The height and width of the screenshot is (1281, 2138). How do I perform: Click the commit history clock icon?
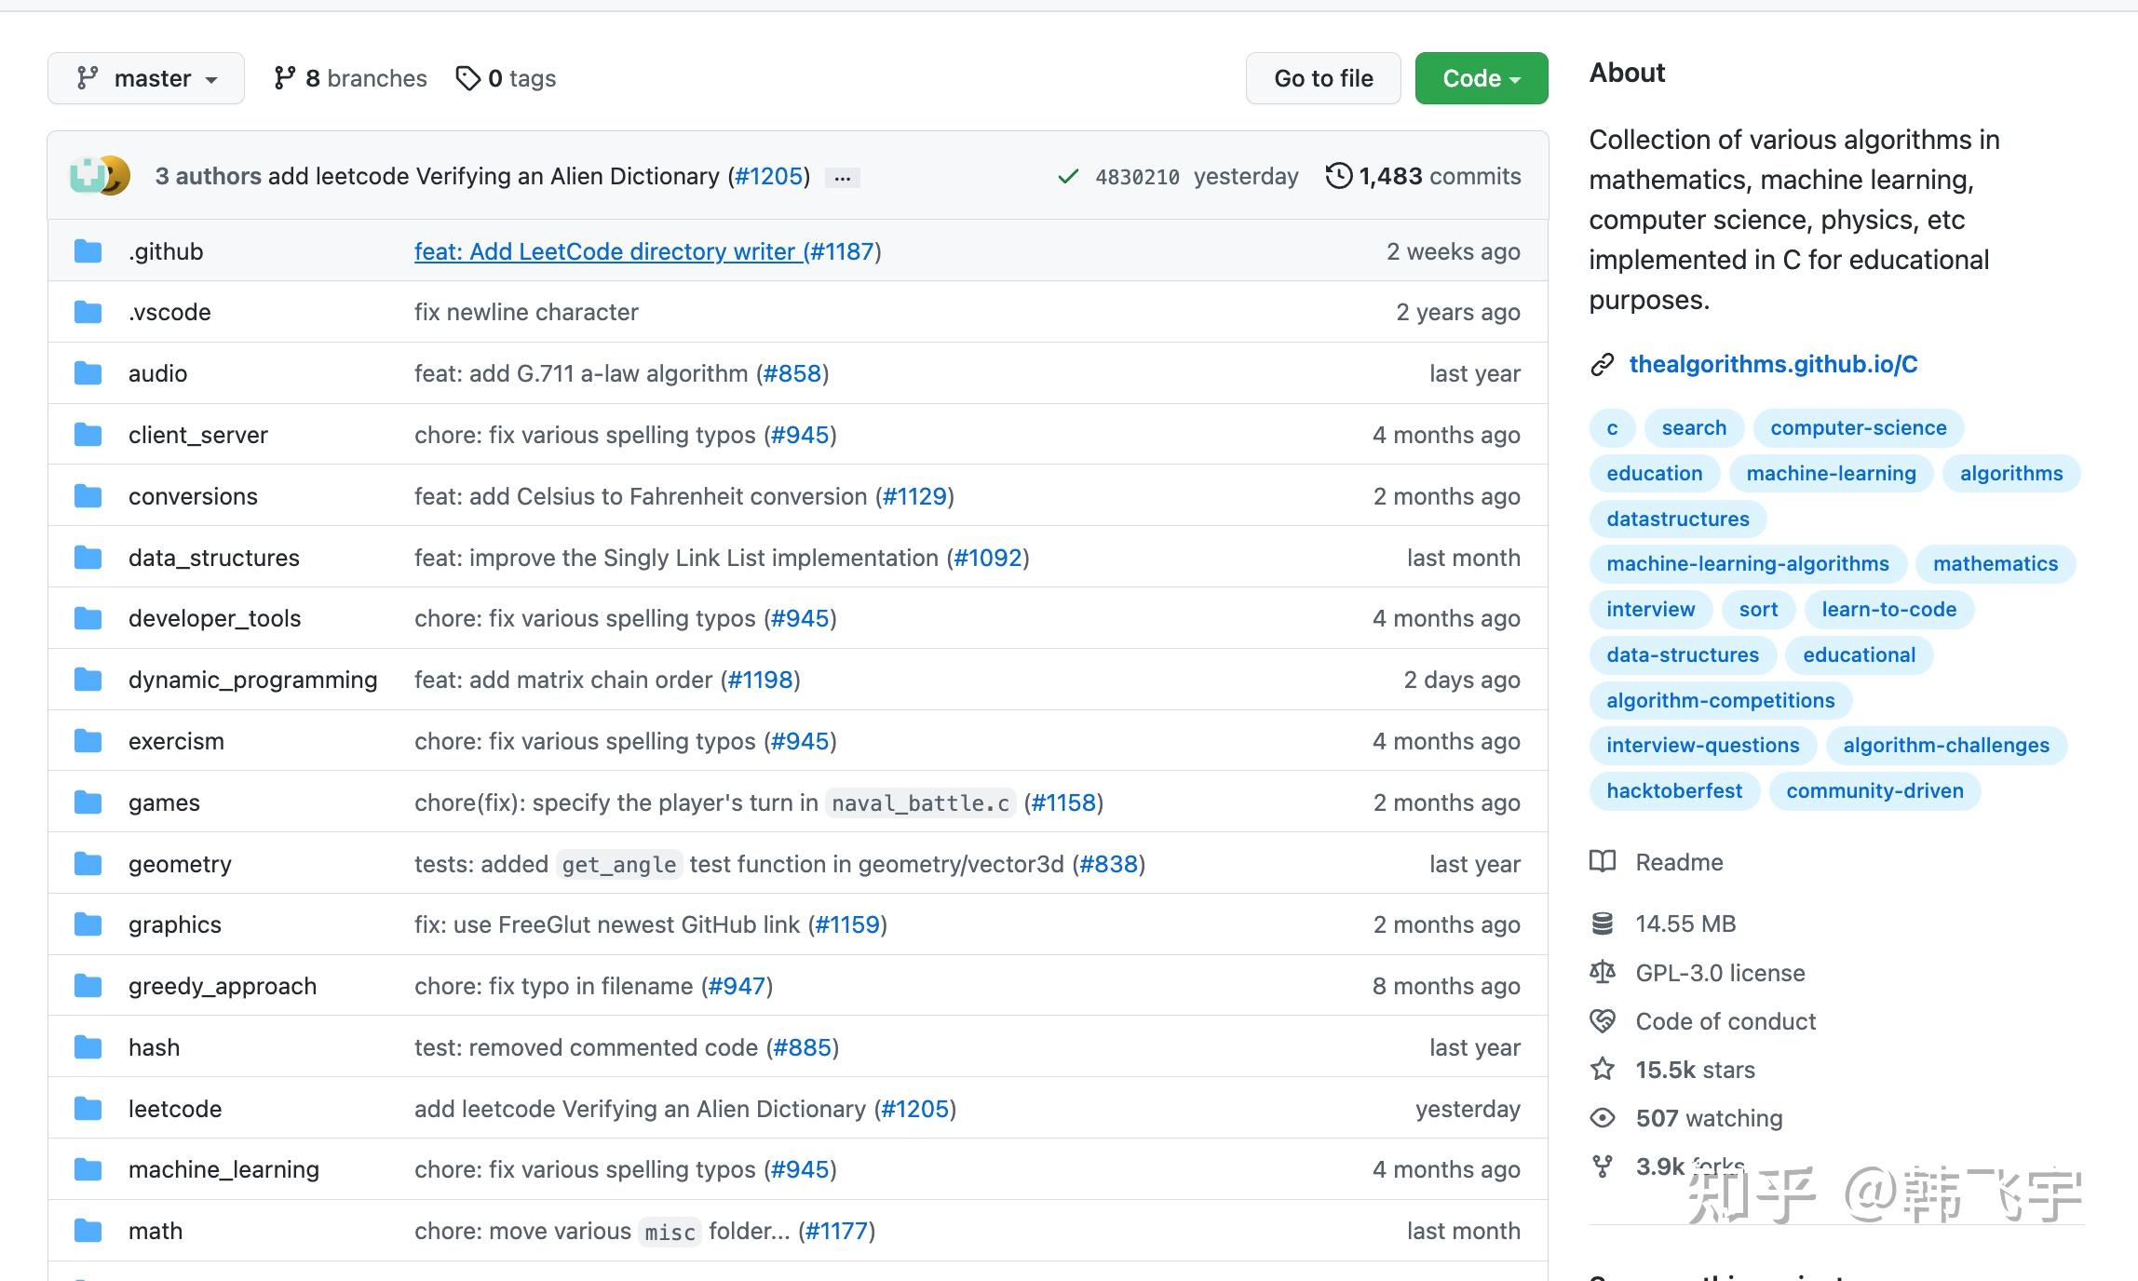coord(1338,176)
